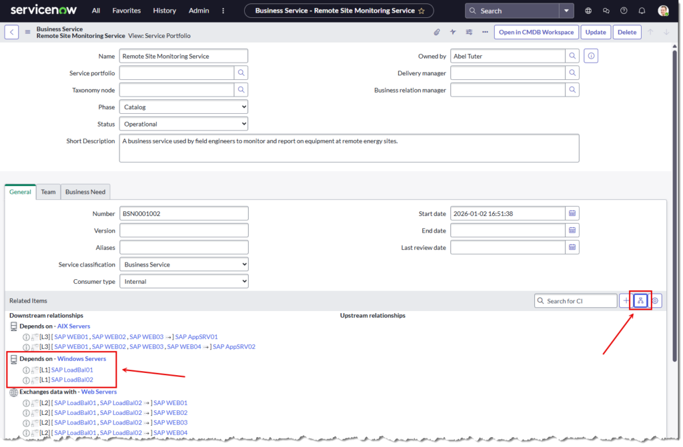Open the Favorites menu in top navigation
683x447 pixels.
126,11
